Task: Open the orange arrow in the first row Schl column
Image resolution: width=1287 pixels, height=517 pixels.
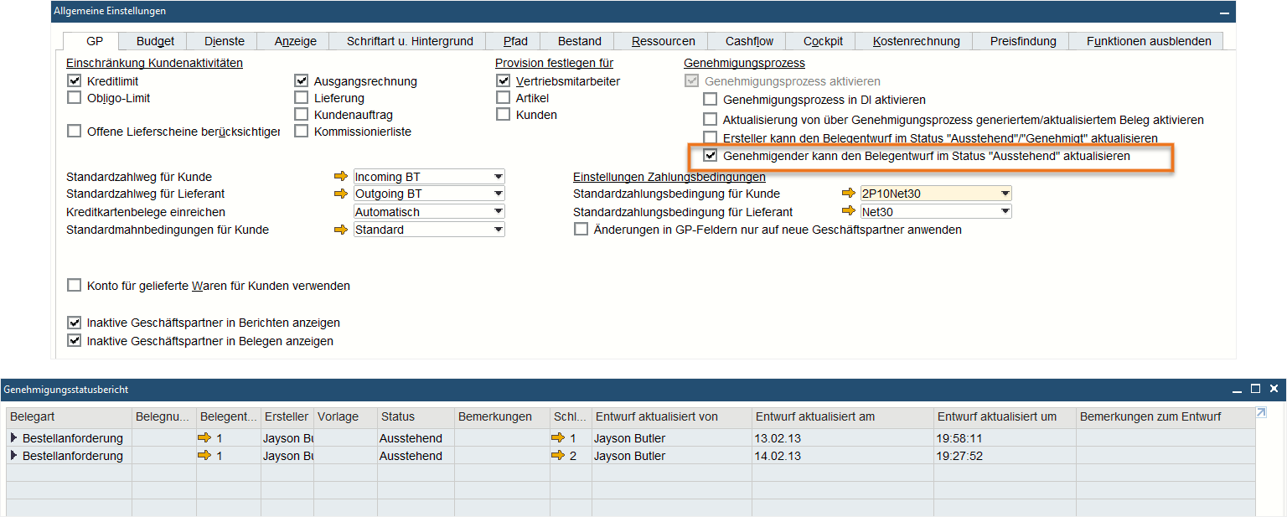Action: (558, 437)
